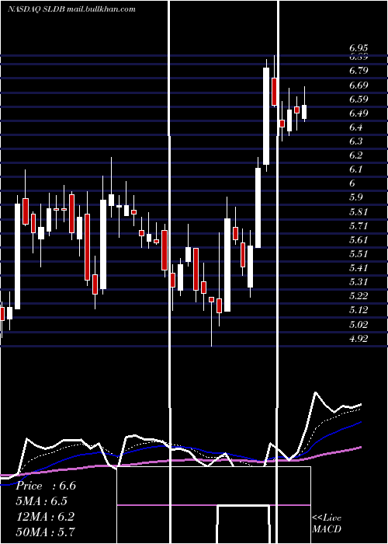Image resolution: width=388 pixels, height=544 pixels.
Task: Click the 5.22 price axis label
Action: tap(359, 296)
